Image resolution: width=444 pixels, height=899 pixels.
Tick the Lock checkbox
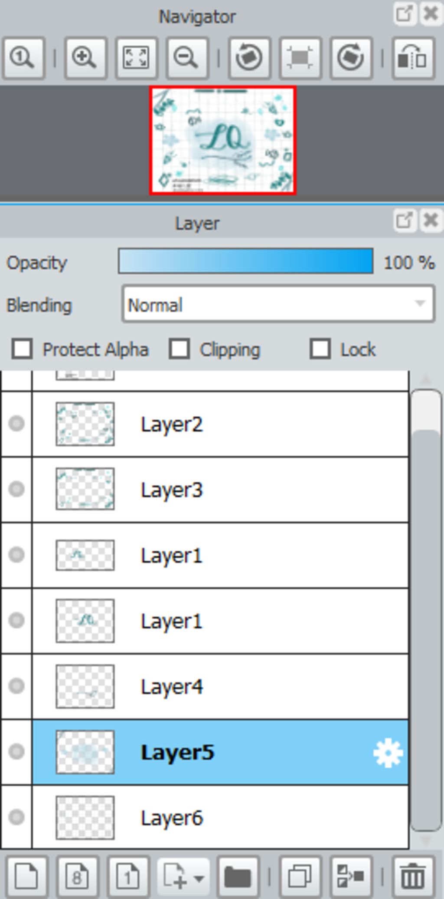[x=320, y=349]
